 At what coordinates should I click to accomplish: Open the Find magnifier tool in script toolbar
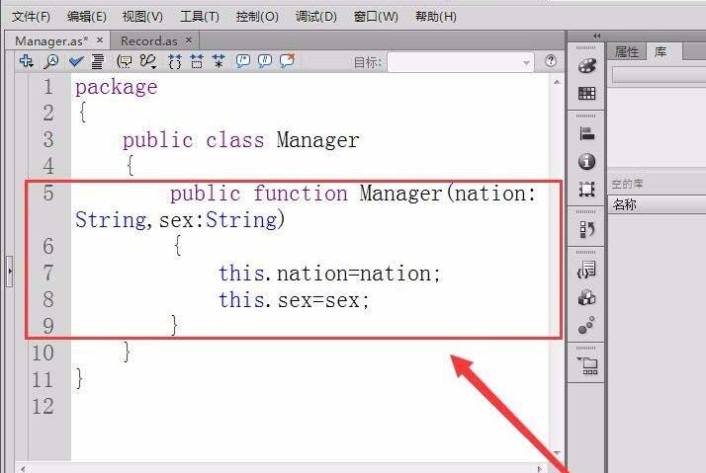click(x=51, y=61)
